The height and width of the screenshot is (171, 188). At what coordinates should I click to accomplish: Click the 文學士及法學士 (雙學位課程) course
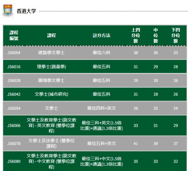pos(51,143)
